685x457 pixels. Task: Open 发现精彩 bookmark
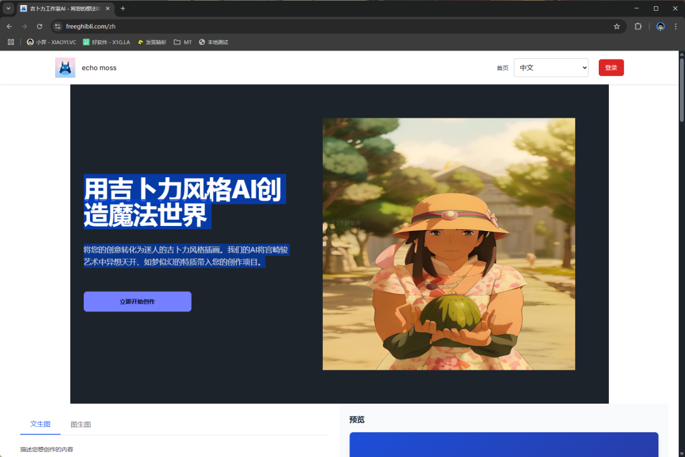click(152, 42)
